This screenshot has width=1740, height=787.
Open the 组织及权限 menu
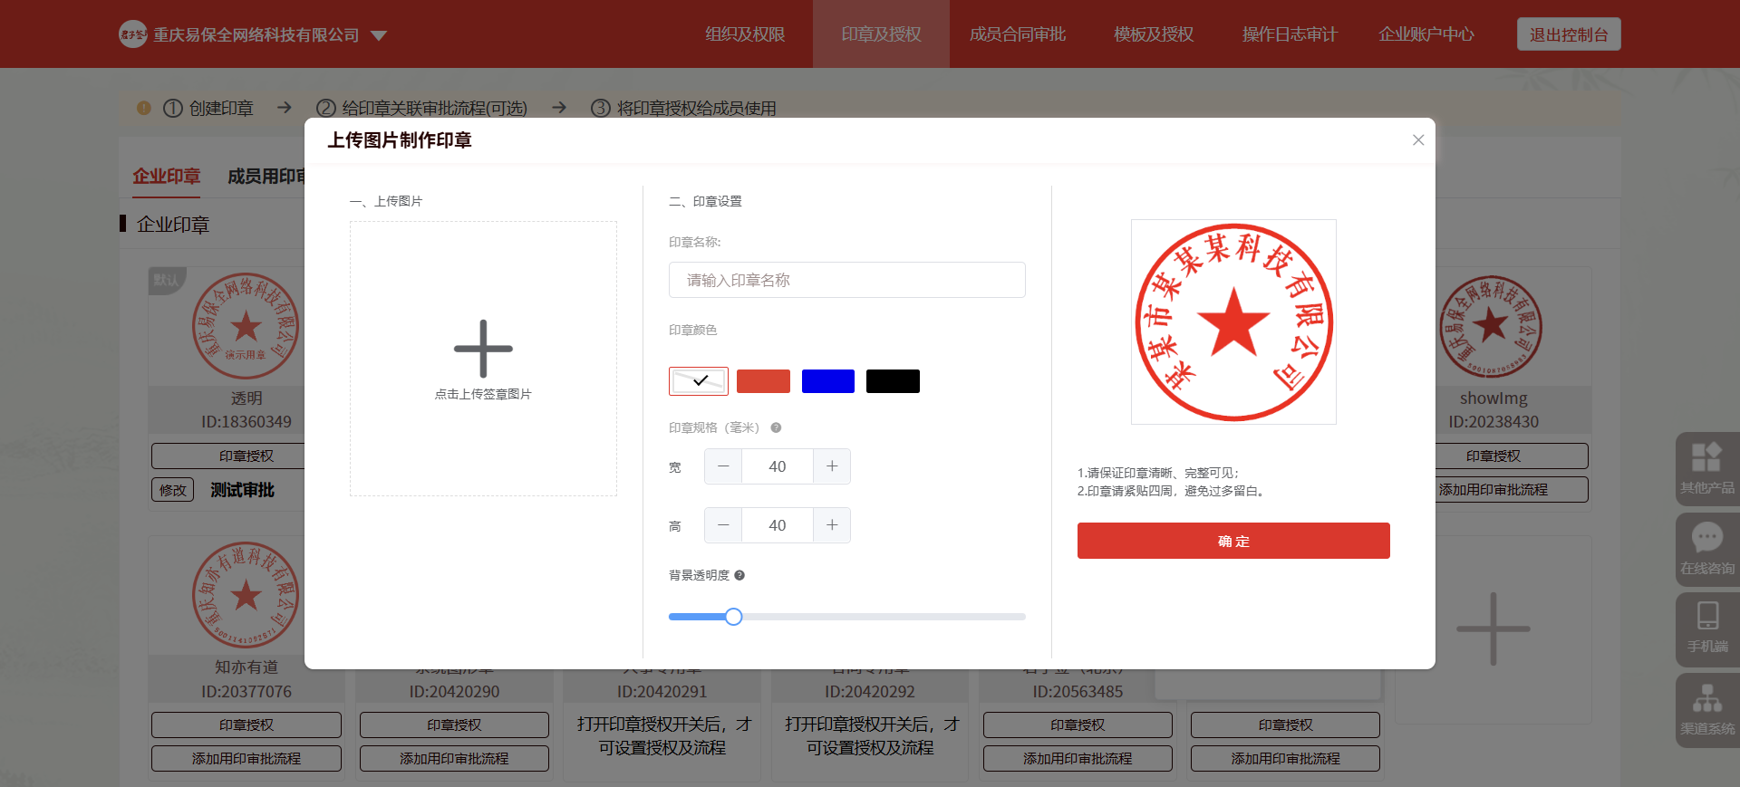pyautogui.click(x=745, y=34)
